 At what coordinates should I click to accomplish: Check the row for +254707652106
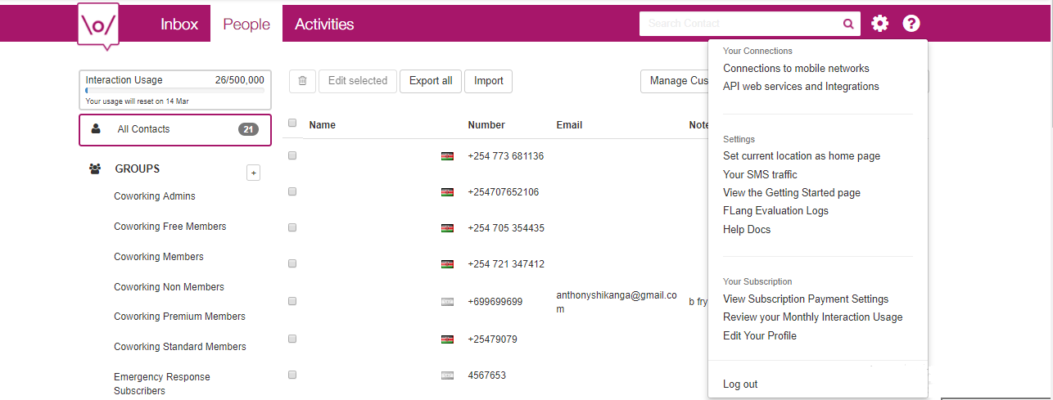(292, 191)
